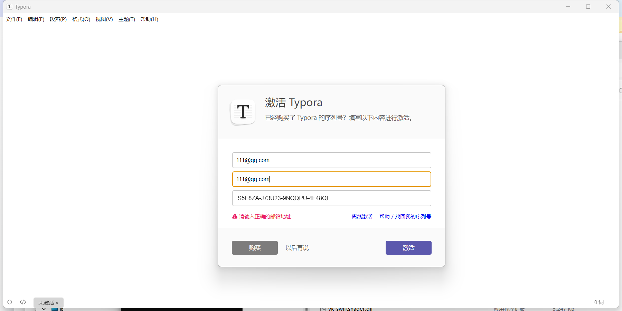Click the gray 购买 button

255,248
